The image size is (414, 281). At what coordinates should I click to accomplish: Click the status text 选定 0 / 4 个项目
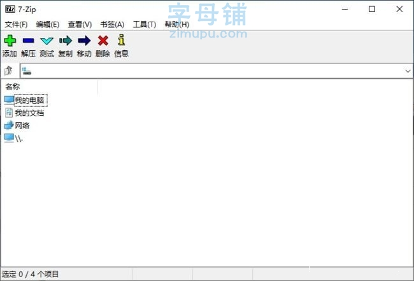coord(30,274)
